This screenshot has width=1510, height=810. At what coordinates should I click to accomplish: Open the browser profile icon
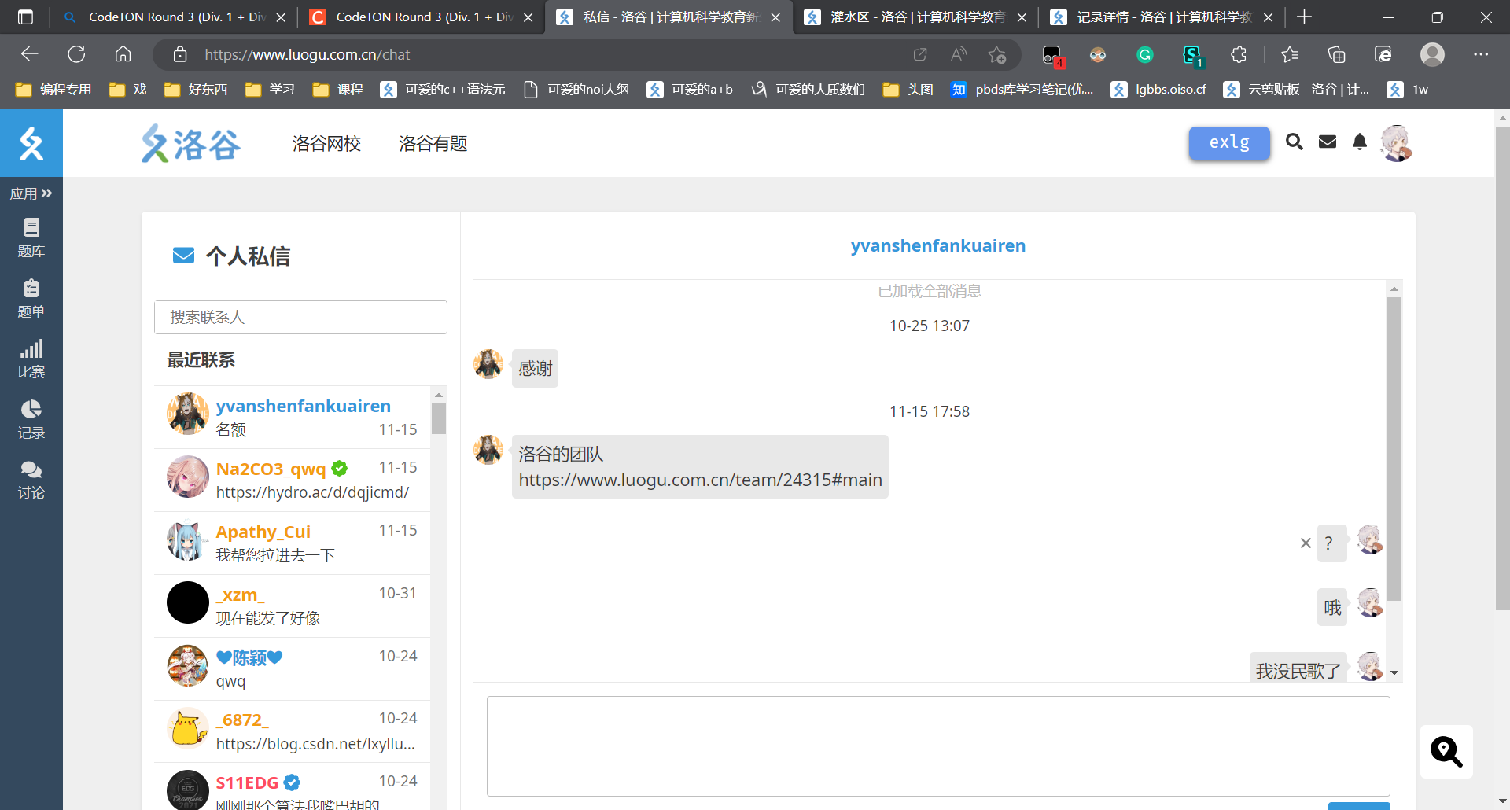[1432, 54]
